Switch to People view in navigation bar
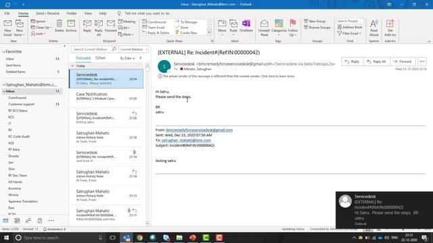The height and width of the screenshot is (243, 433). click(x=28, y=221)
